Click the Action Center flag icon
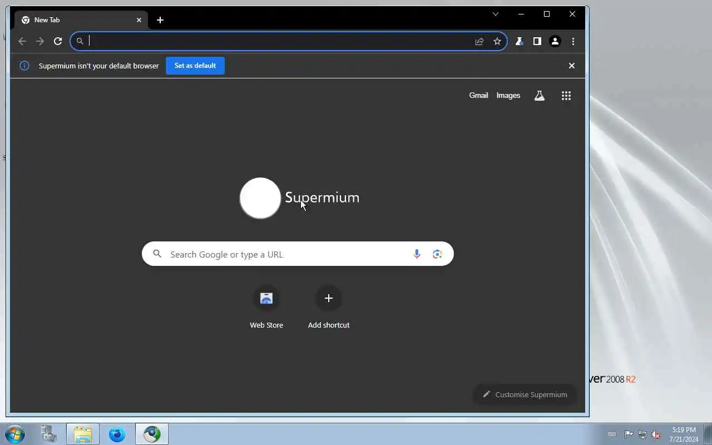712x445 pixels. pyautogui.click(x=629, y=434)
